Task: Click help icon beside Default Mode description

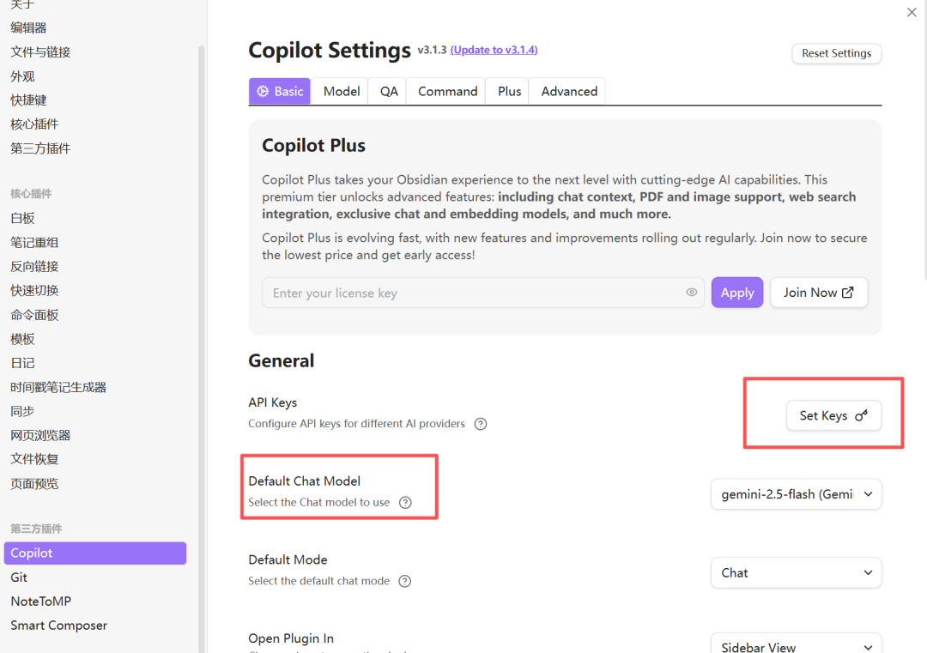Action: (405, 581)
